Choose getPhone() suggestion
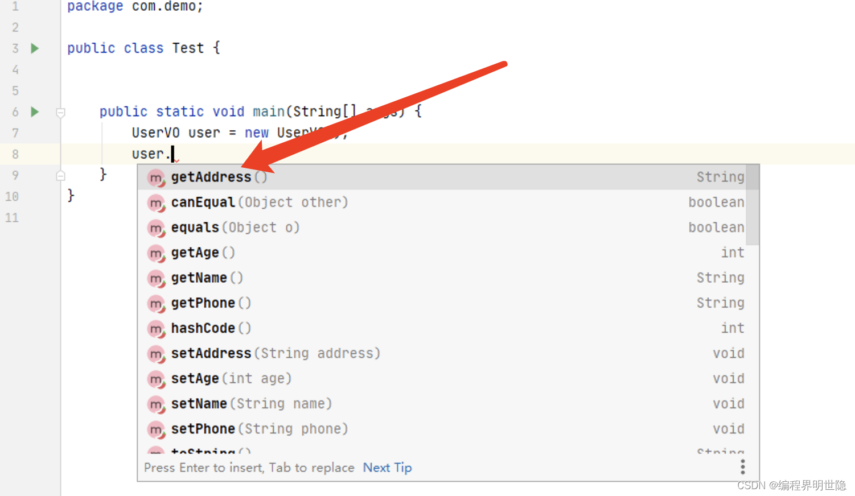Viewport: 855px width, 496px height. pyautogui.click(x=443, y=303)
